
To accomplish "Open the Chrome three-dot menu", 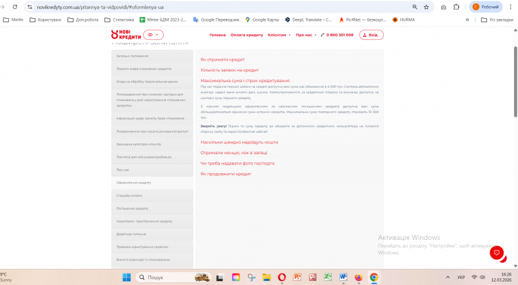I will [511, 7].
